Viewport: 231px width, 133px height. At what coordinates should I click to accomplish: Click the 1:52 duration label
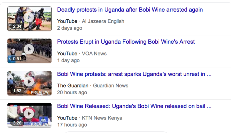tap(17, 91)
